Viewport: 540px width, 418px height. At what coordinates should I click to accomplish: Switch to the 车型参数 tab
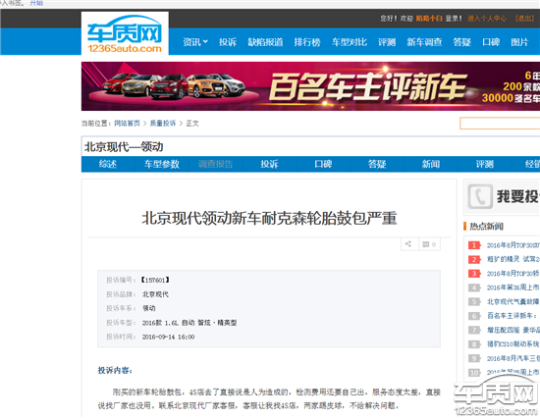coord(162,164)
